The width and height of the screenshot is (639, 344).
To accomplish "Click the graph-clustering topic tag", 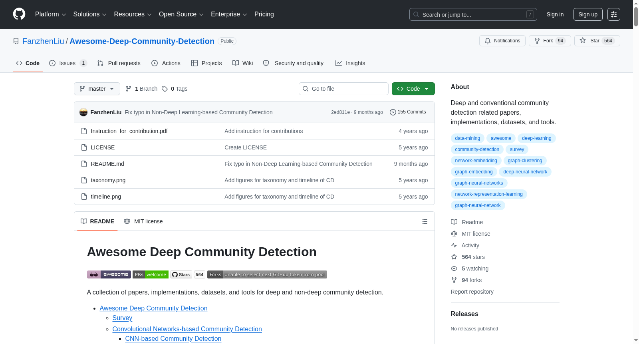I will [525, 161].
